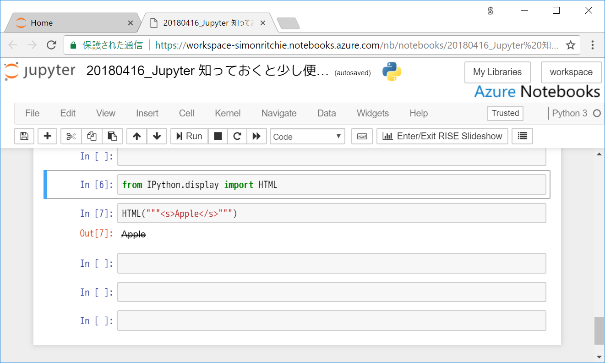The height and width of the screenshot is (363, 605).
Task: Restart the kernel with the refresh icon
Action: point(237,136)
